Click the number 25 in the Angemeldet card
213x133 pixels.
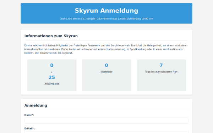click(x=52, y=77)
